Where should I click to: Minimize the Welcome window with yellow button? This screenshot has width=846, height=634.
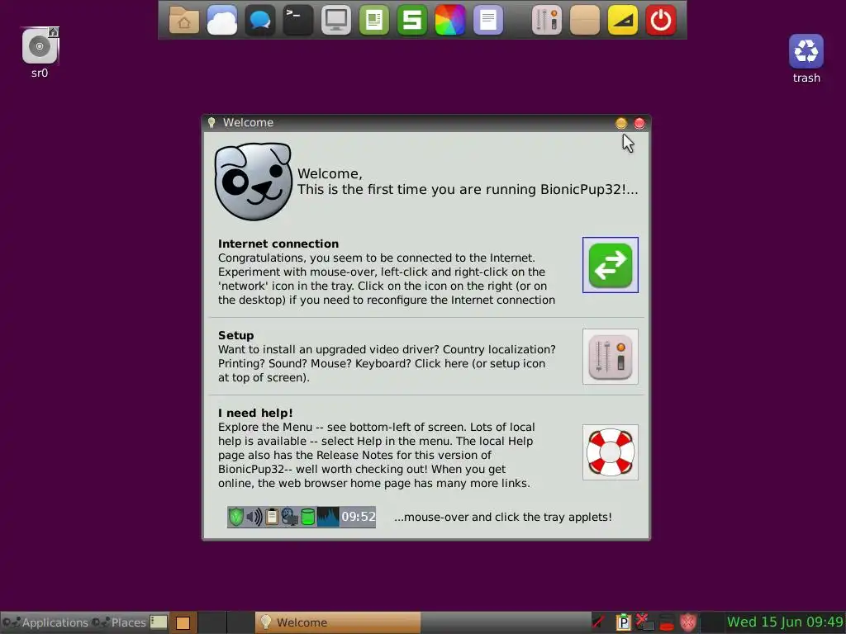[621, 124]
